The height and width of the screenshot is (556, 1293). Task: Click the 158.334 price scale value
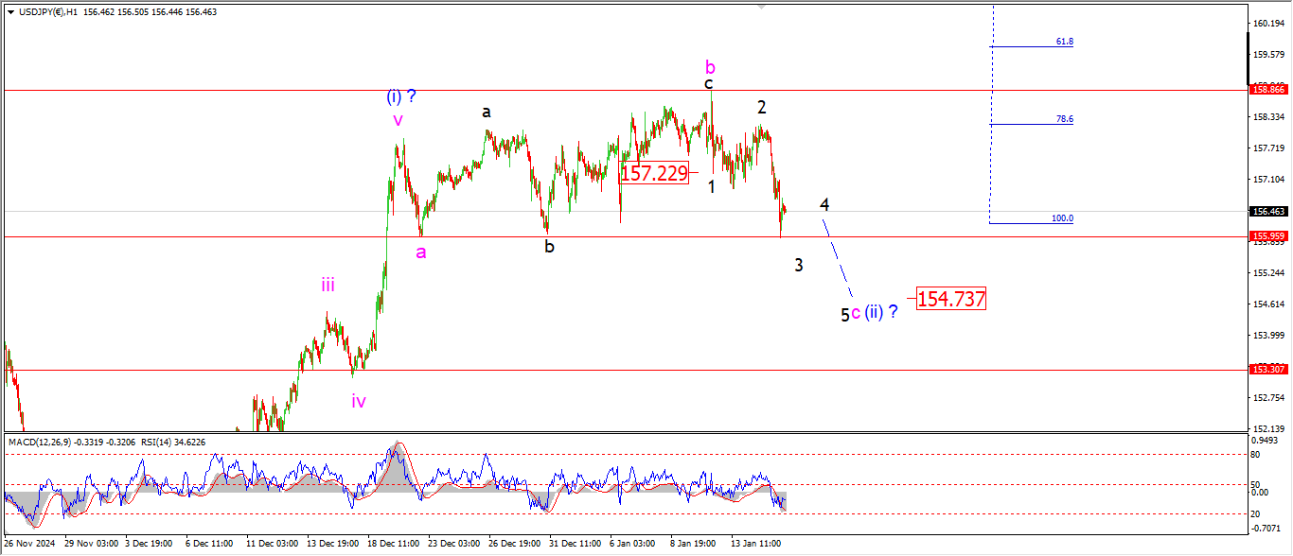pos(1270,116)
